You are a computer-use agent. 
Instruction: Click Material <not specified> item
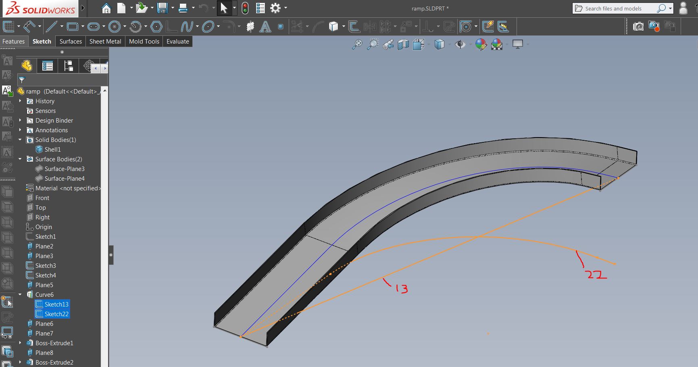point(63,188)
